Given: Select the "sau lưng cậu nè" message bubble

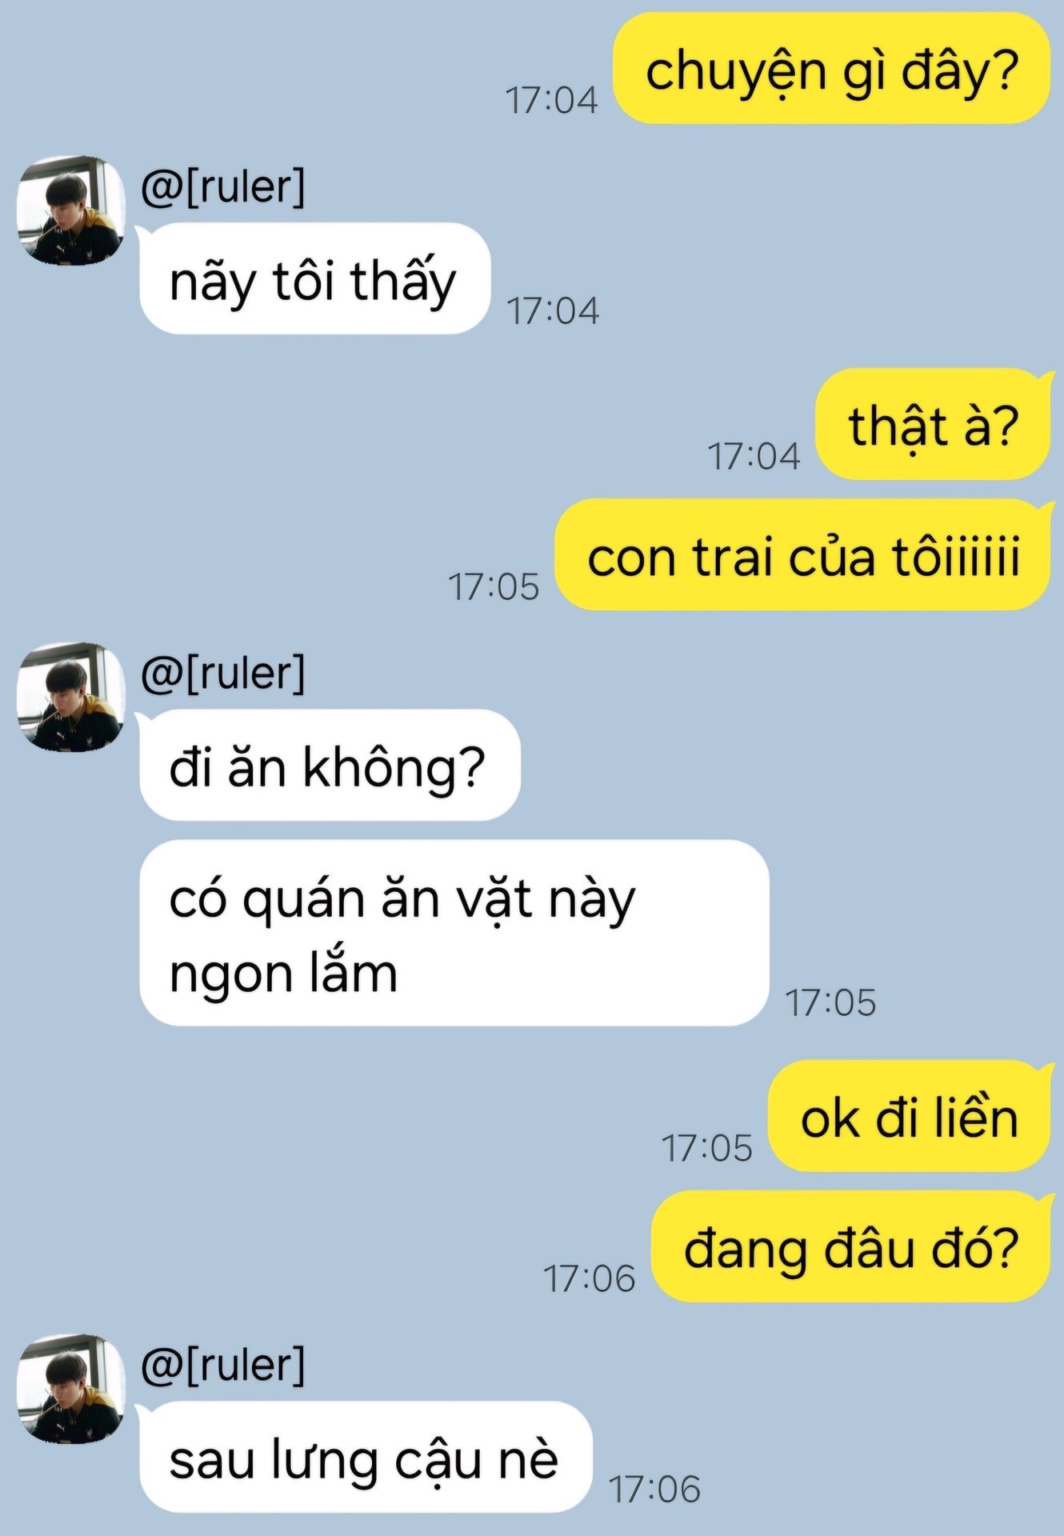Looking at the screenshot, I should pyautogui.click(x=366, y=1457).
